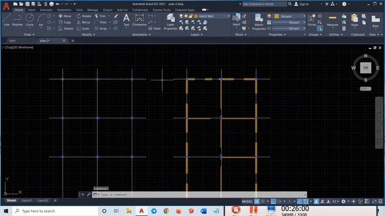
Task: Expand the Modify panel
Action: [88, 35]
